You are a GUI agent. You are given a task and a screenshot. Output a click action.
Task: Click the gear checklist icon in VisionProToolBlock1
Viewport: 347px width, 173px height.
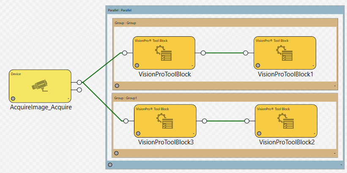(x=284, y=53)
